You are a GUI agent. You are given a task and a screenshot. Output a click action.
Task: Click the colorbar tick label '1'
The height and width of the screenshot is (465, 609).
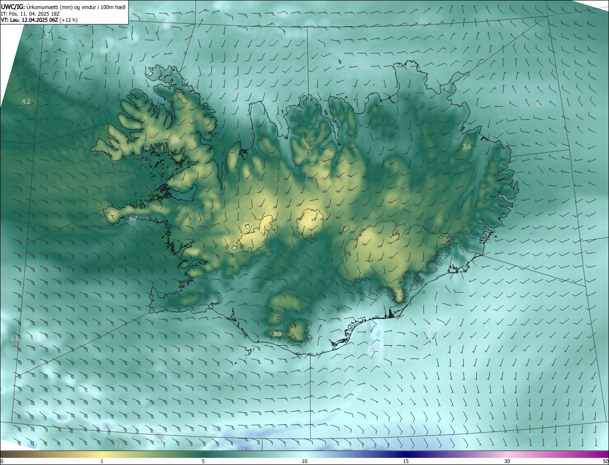(x=102, y=461)
